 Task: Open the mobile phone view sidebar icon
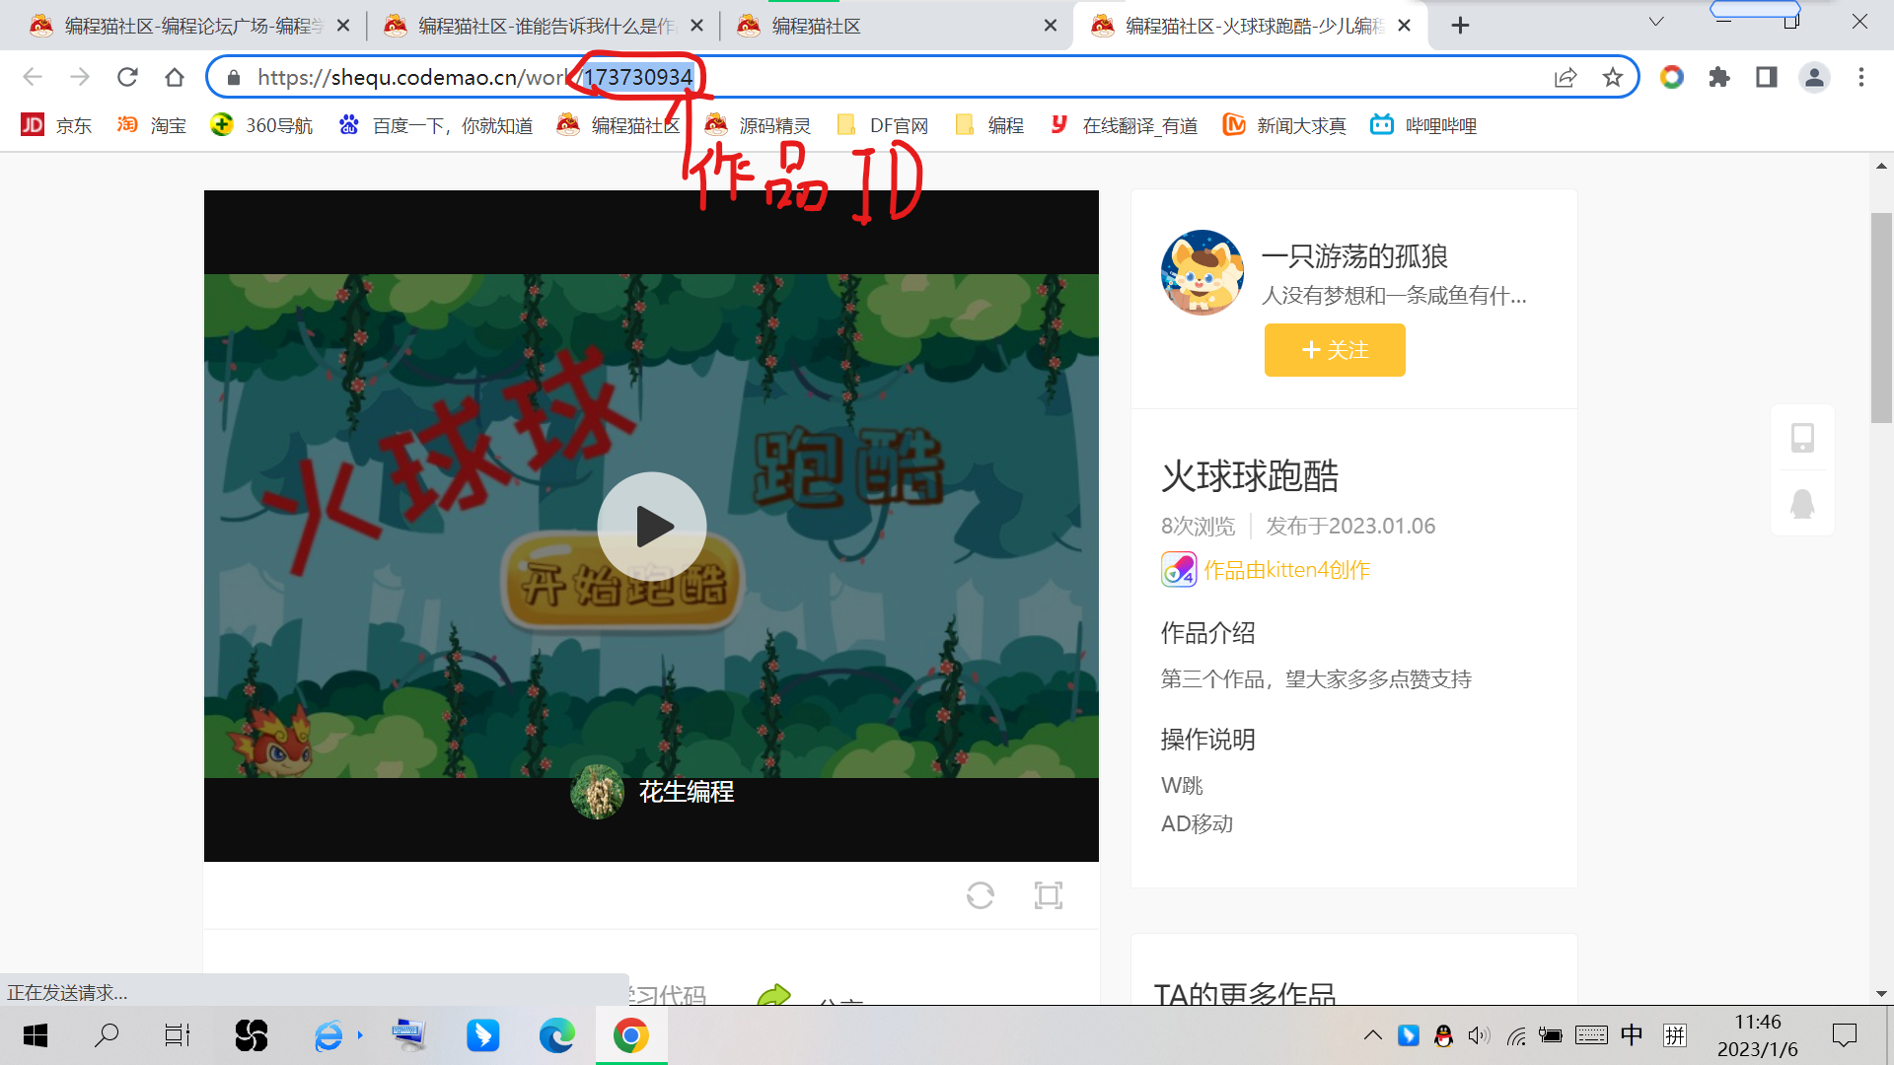point(1802,437)
